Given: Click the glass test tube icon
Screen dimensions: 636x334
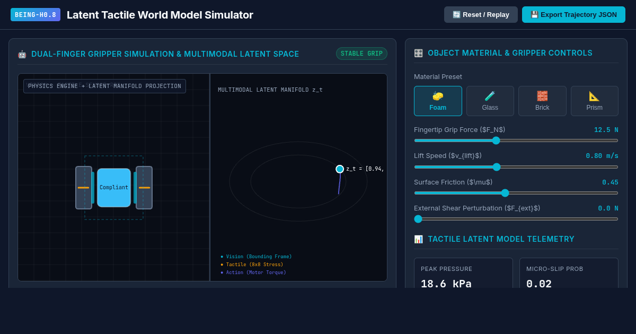Looking at the screenshot, I should [490, 96].
